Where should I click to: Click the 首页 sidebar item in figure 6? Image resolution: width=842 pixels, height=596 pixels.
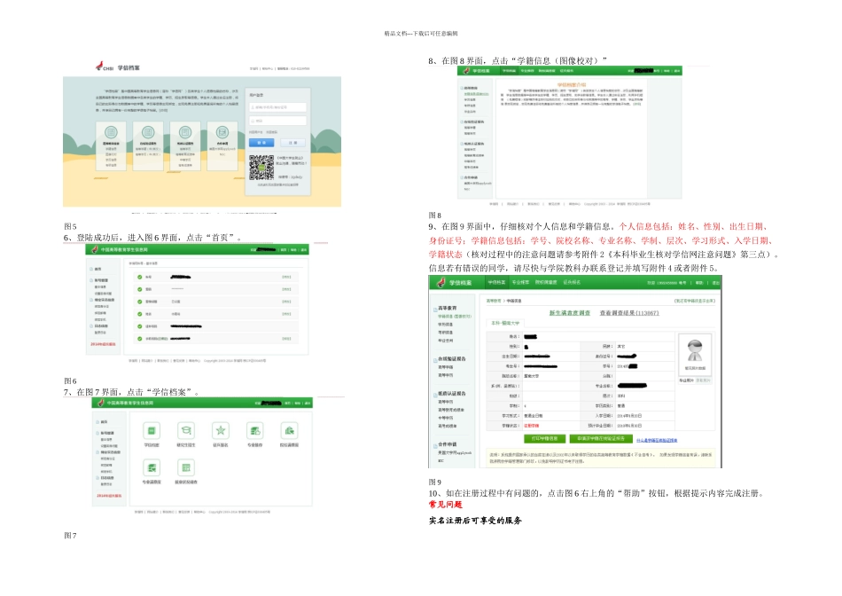click(97, 269)
